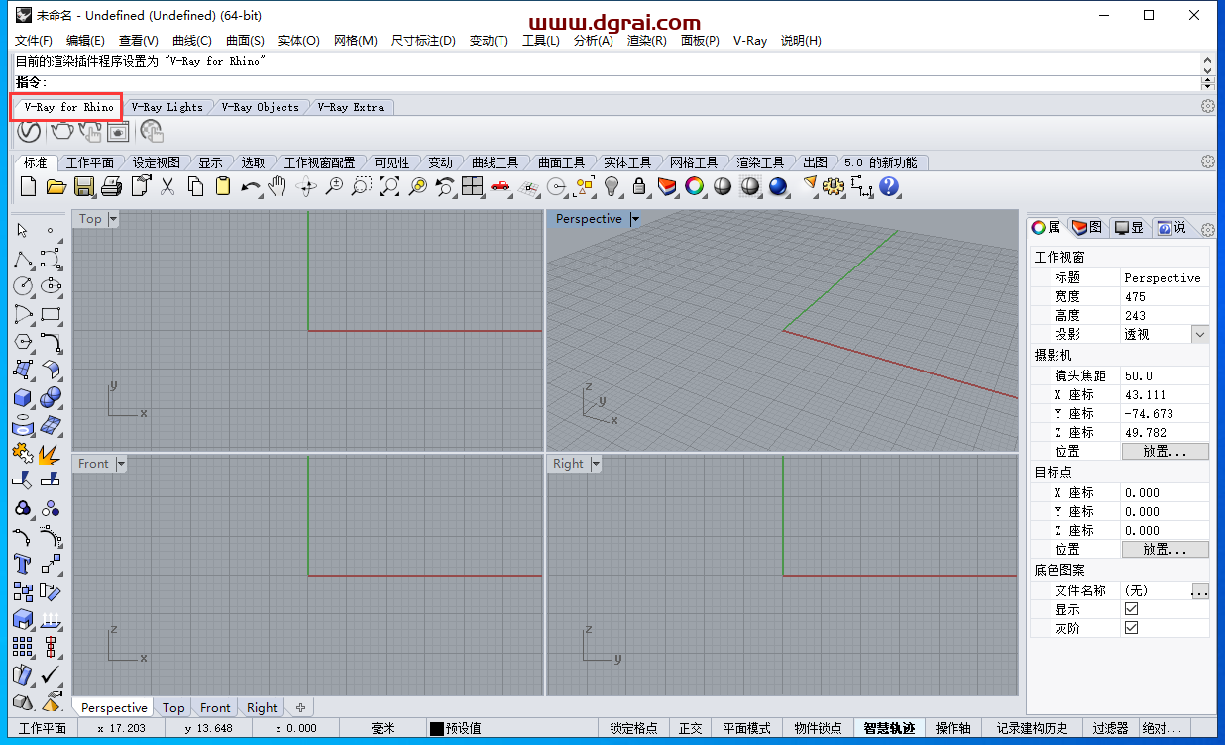Switch to the V-Ray Lights tab
This screenshot has height=745, width=1225.
coord(168,106)
